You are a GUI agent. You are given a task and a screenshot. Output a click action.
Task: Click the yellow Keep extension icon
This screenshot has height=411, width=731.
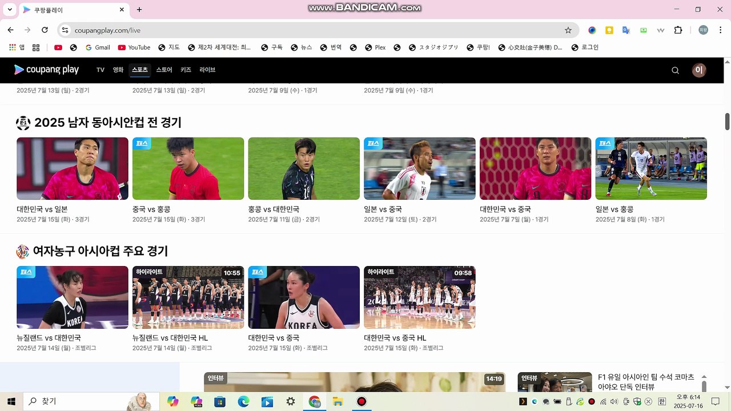click(x=609, y=30)
